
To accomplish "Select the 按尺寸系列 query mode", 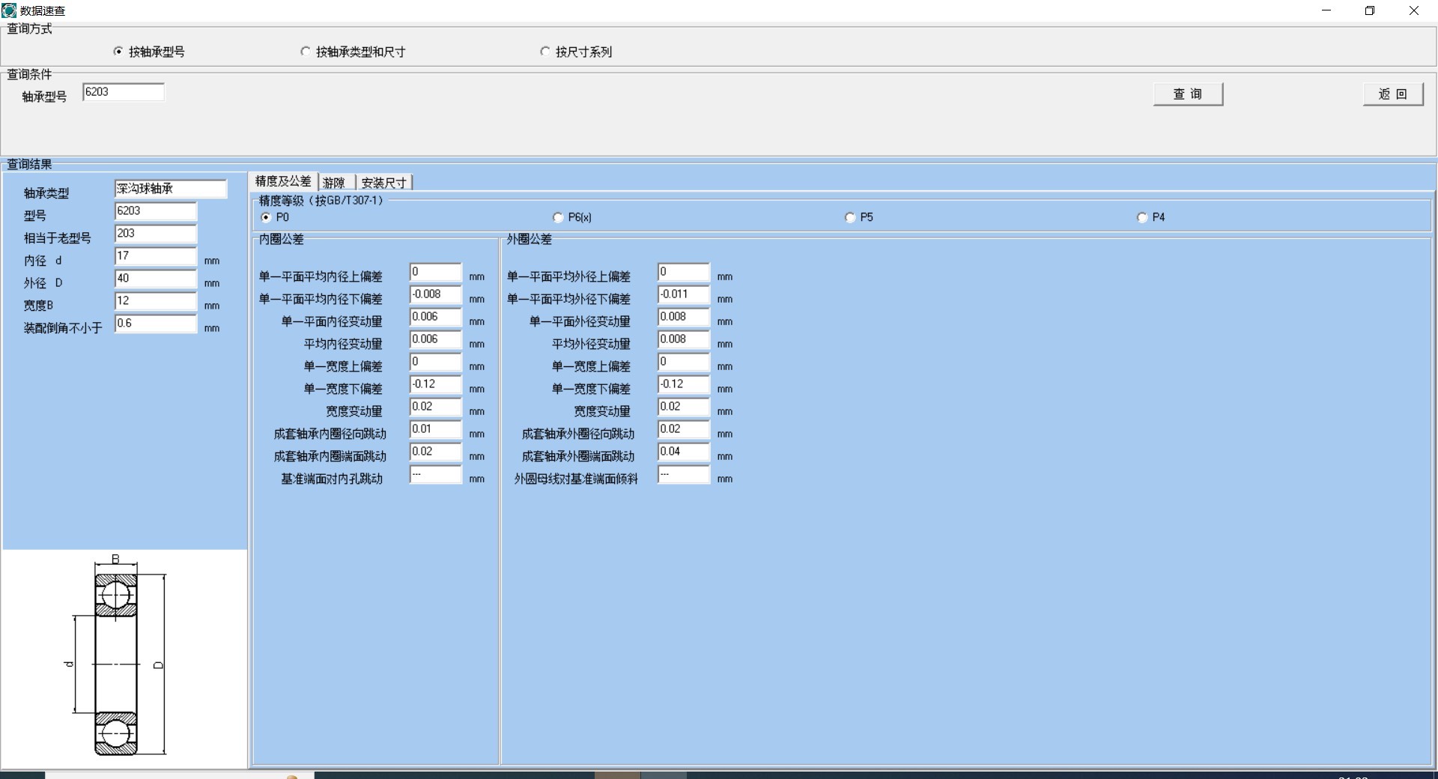I will (x=544, y=52).
